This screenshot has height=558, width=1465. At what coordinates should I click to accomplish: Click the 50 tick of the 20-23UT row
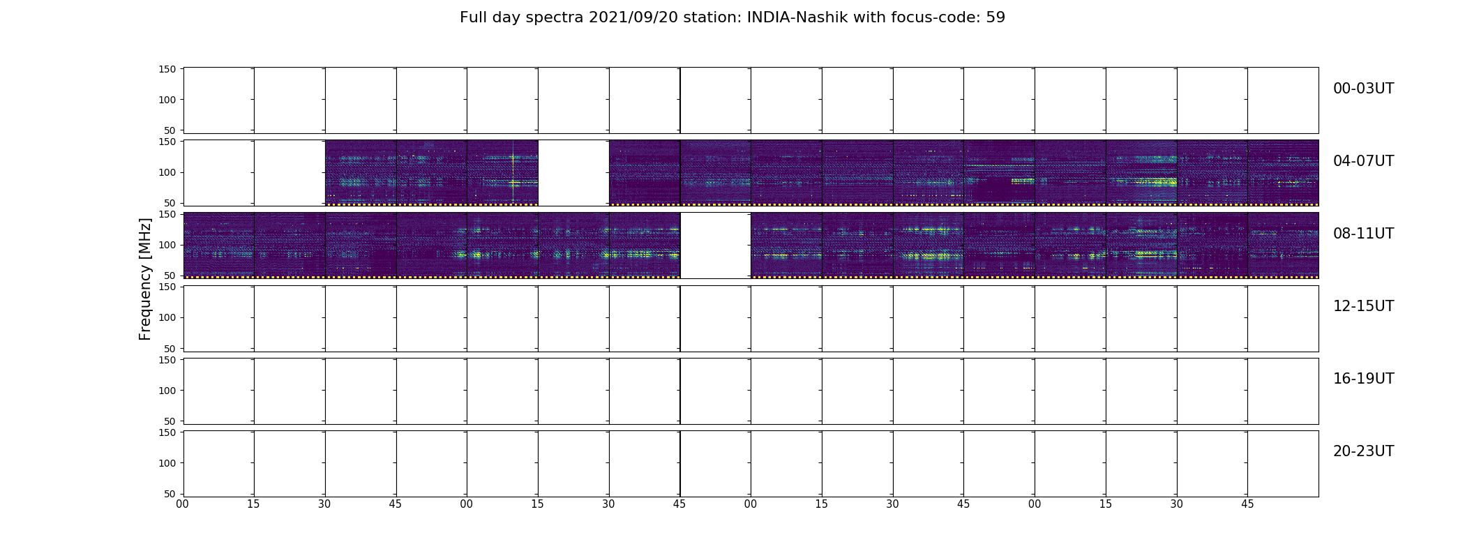click(x=170, y=494)
